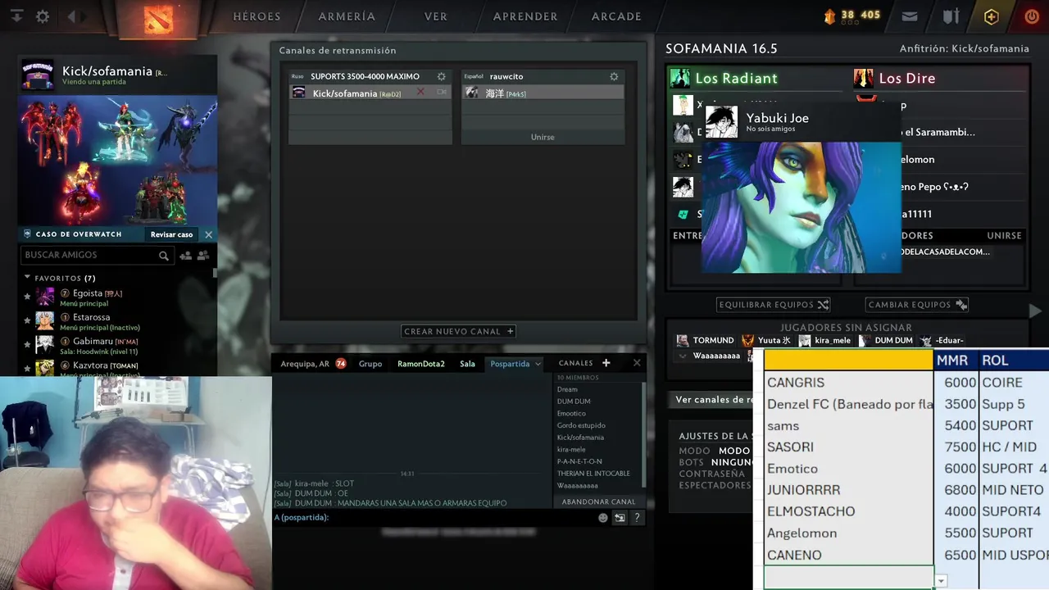Viewport: 1049px width, 590px height.
Task: Toggle favorite star for Egoista
Action: [x=27, y=297]
